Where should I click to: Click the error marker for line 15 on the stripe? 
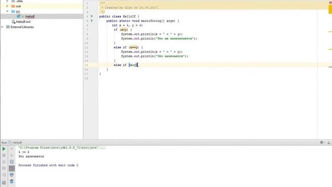click(x=330, y=67)
